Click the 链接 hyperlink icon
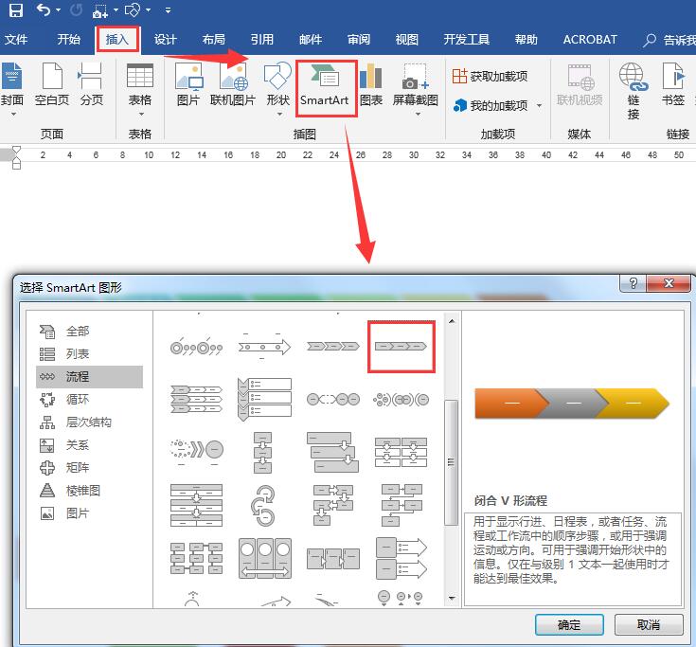The image size is (696, 647). [x=634, y=91]
